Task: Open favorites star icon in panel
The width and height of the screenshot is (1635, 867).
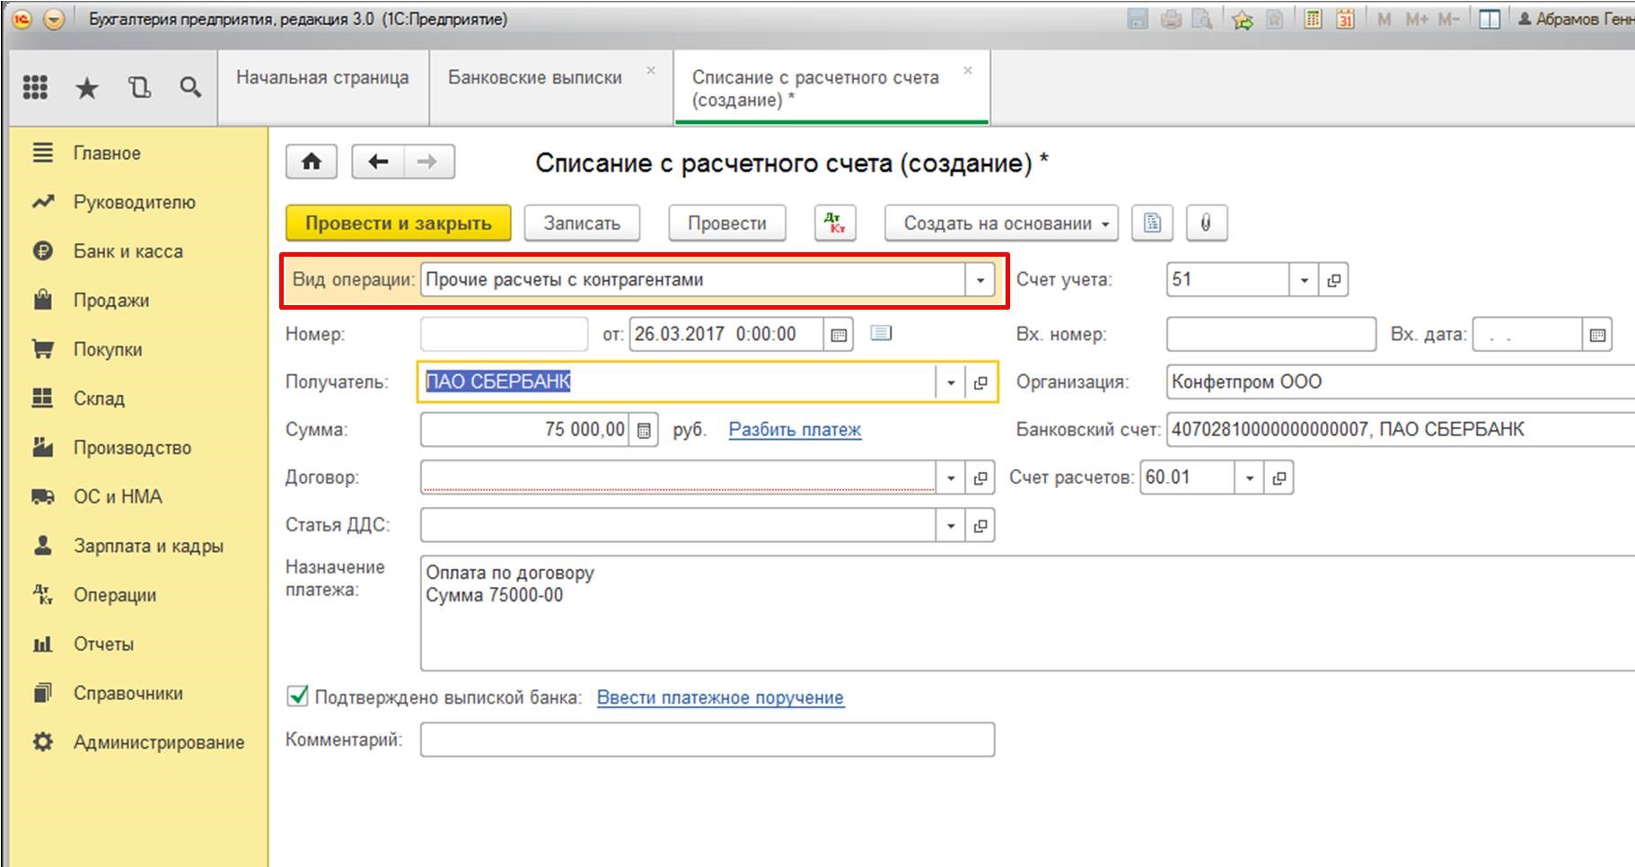Action: (87, 87)
